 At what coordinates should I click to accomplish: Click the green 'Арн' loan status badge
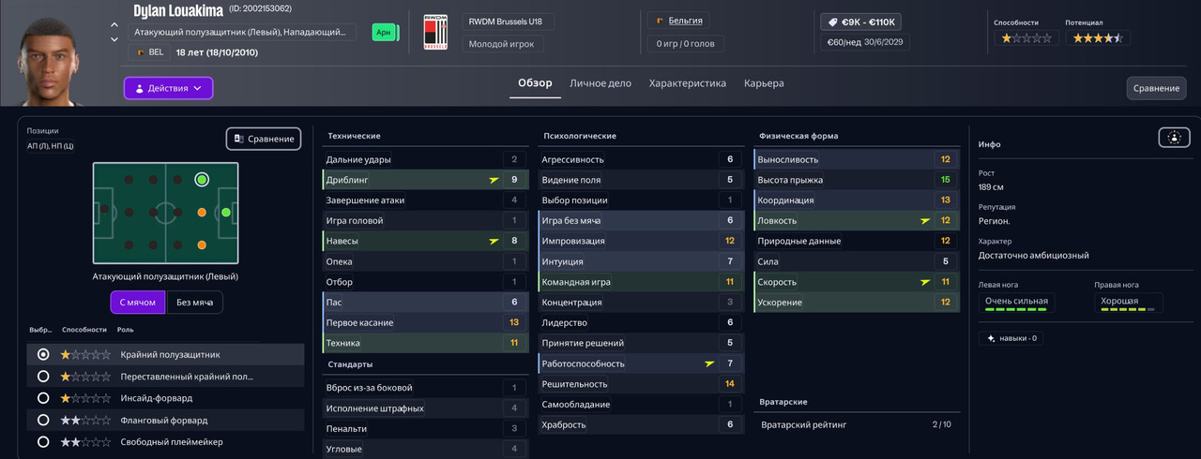tap(385, 32)
